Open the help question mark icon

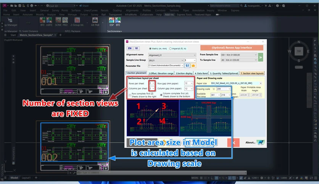(277, 6)
